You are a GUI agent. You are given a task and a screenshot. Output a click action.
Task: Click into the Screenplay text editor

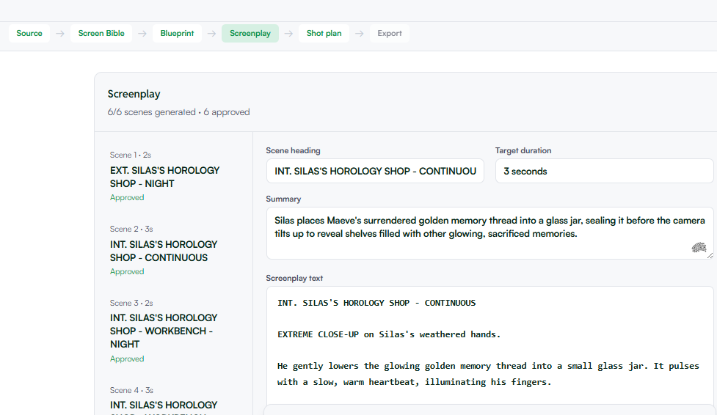pos(489,345)
